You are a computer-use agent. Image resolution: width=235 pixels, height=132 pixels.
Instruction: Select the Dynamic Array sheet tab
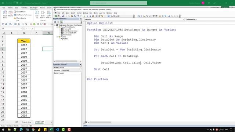[26, 122]
